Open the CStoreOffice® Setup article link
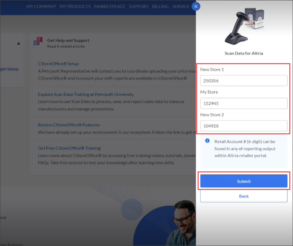The height and width of the screenshot is (246, 293). tap(58, 64)
